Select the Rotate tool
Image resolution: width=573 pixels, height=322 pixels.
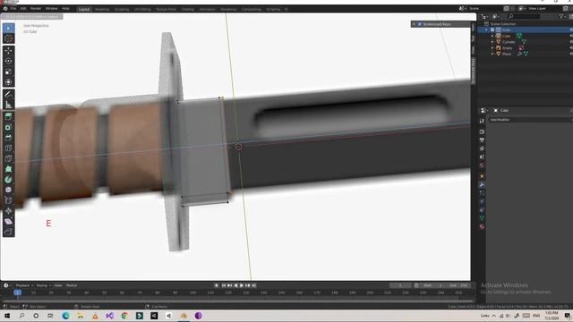click(8, 62)
